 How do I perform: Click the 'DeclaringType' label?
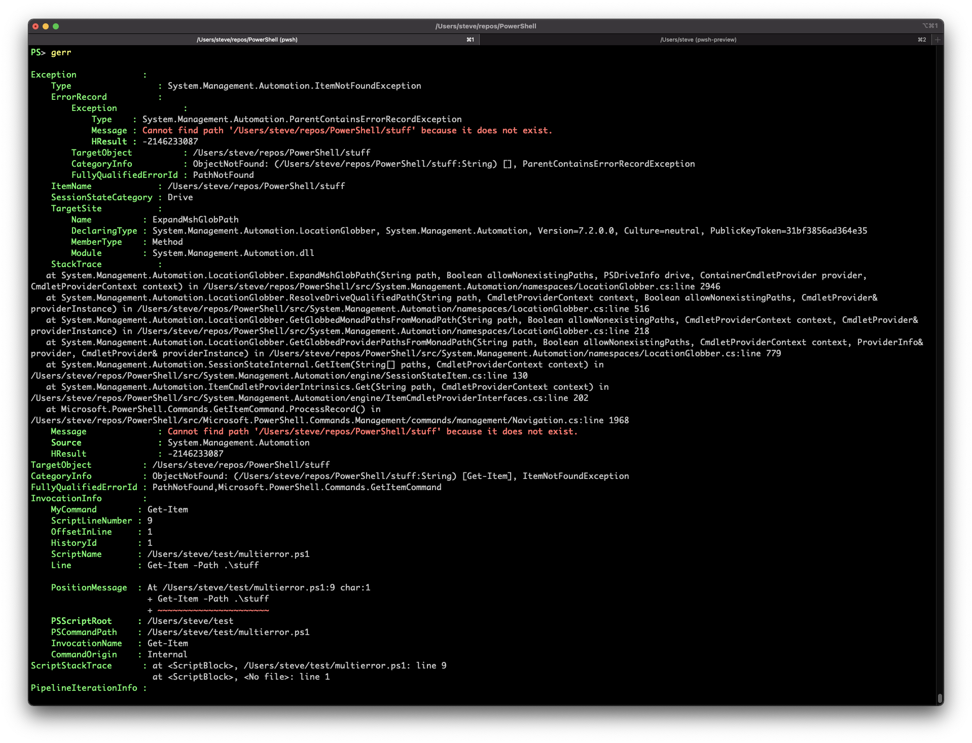(104, 231)
